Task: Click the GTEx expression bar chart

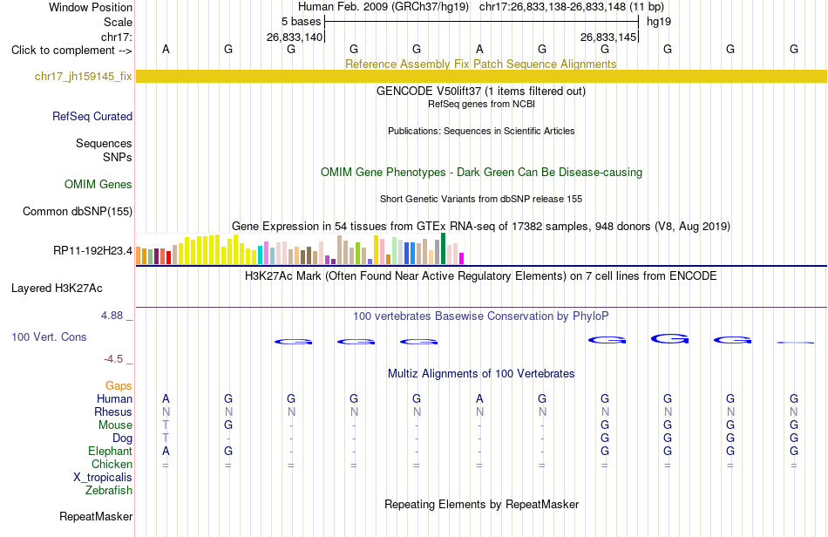Action: click(300, 248)
